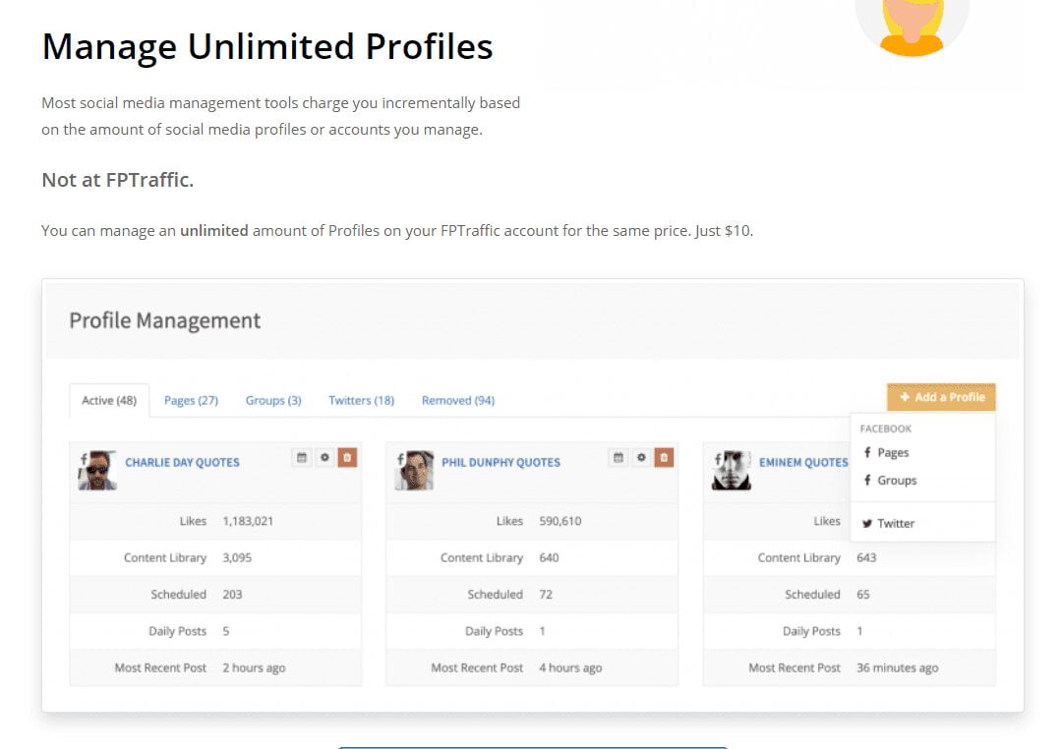Open the Twitters (18) tab
Screen dimensions: 1061x749
coord(361,401)
